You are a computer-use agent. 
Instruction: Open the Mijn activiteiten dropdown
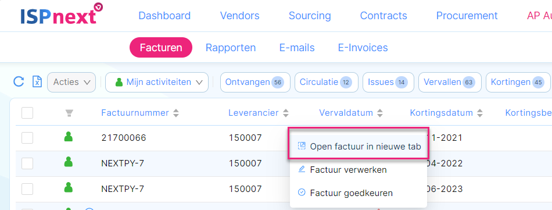(157, 83)
